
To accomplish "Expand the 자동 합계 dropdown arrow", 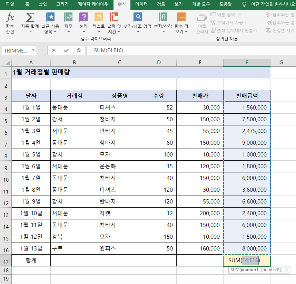I will (x=30, y=31).
